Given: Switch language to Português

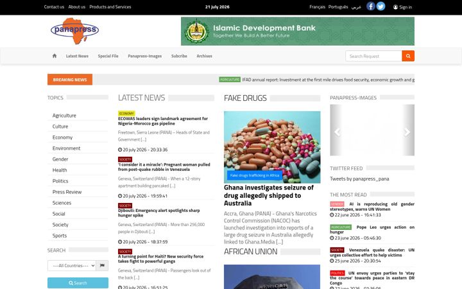Looking at the screenshot, I should pos(338,7).
